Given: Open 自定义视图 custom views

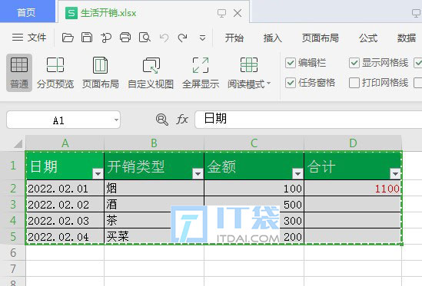Looking at the screenshot, I should [x=151, y=73].
